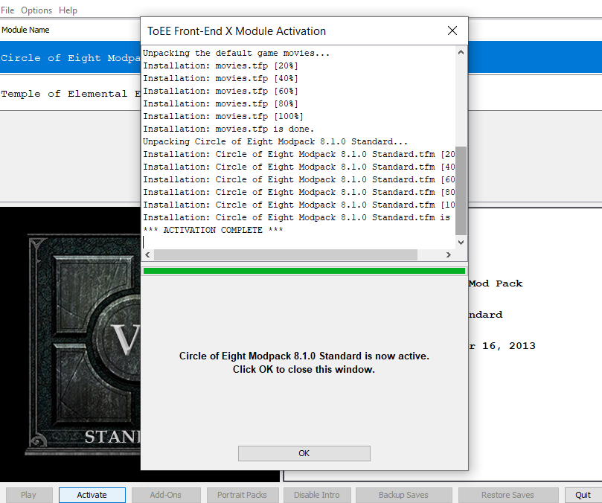Click Restore Saves button
This screenshot has height=503, width=602.
(508, 495)
